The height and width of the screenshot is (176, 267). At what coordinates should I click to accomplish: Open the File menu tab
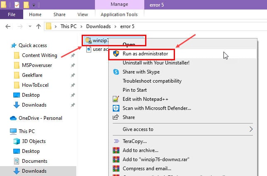pyautogui.click(x=12, y=14)
